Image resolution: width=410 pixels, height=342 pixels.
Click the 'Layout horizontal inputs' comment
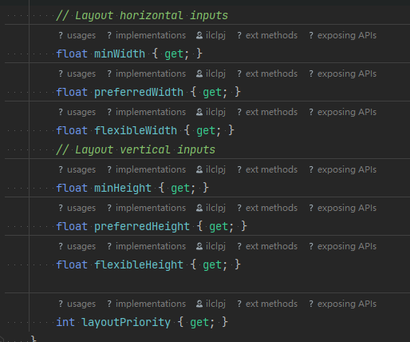tap(142, 16)
